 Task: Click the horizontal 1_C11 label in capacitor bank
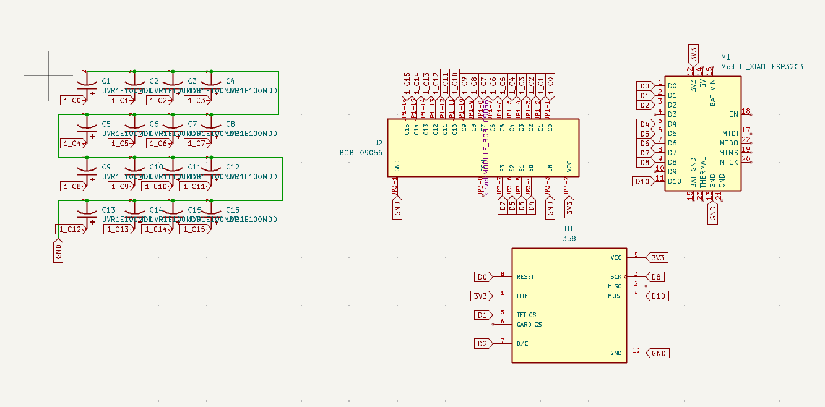pyautogui.click(x=195, y=186)
